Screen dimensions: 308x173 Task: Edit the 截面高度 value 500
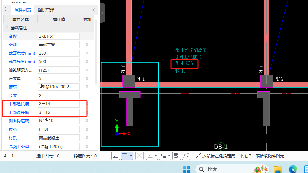(x=59, y=62)
